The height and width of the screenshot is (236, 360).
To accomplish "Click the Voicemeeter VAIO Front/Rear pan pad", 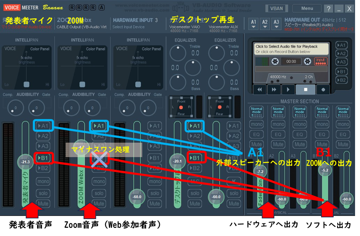I will pos(181,107).
